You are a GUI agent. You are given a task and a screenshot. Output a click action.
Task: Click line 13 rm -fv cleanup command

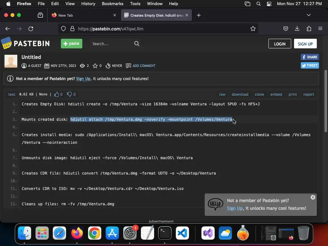tap(88, 204)
